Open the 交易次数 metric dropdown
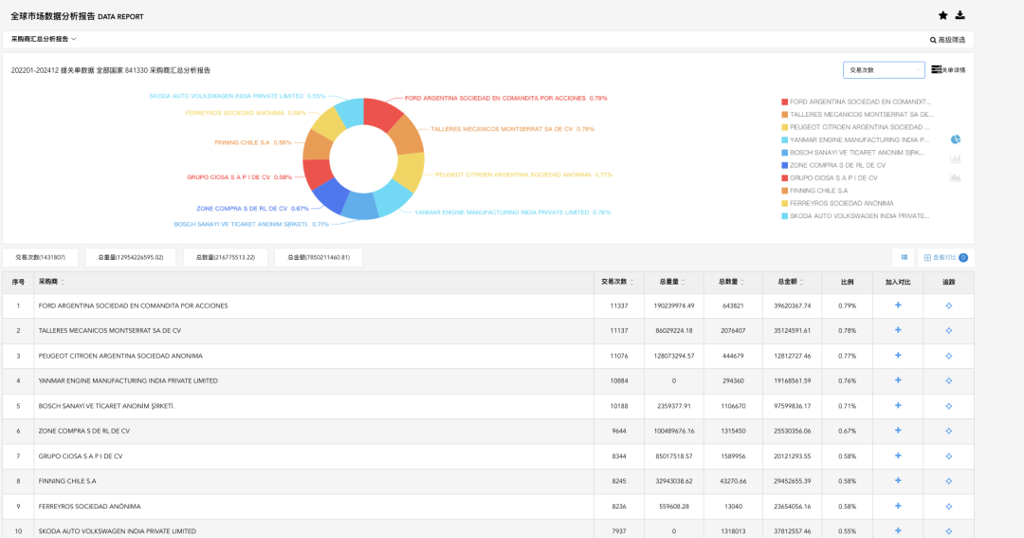 pyautogui.click(x=884, y=70)
